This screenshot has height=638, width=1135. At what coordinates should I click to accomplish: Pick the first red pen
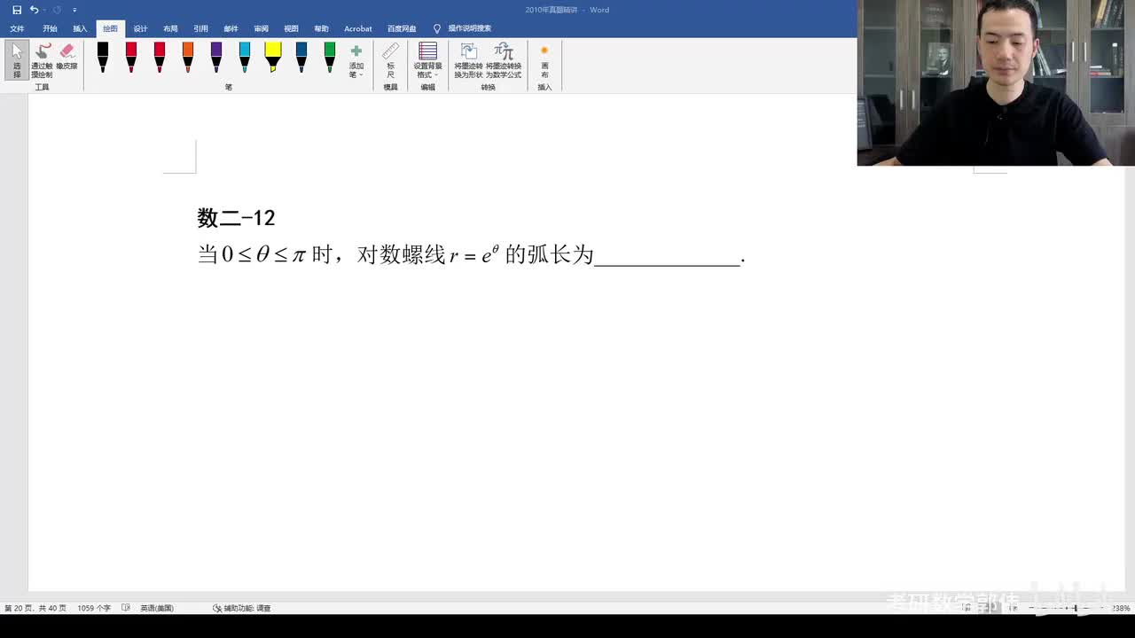click(x=131, y=58)
